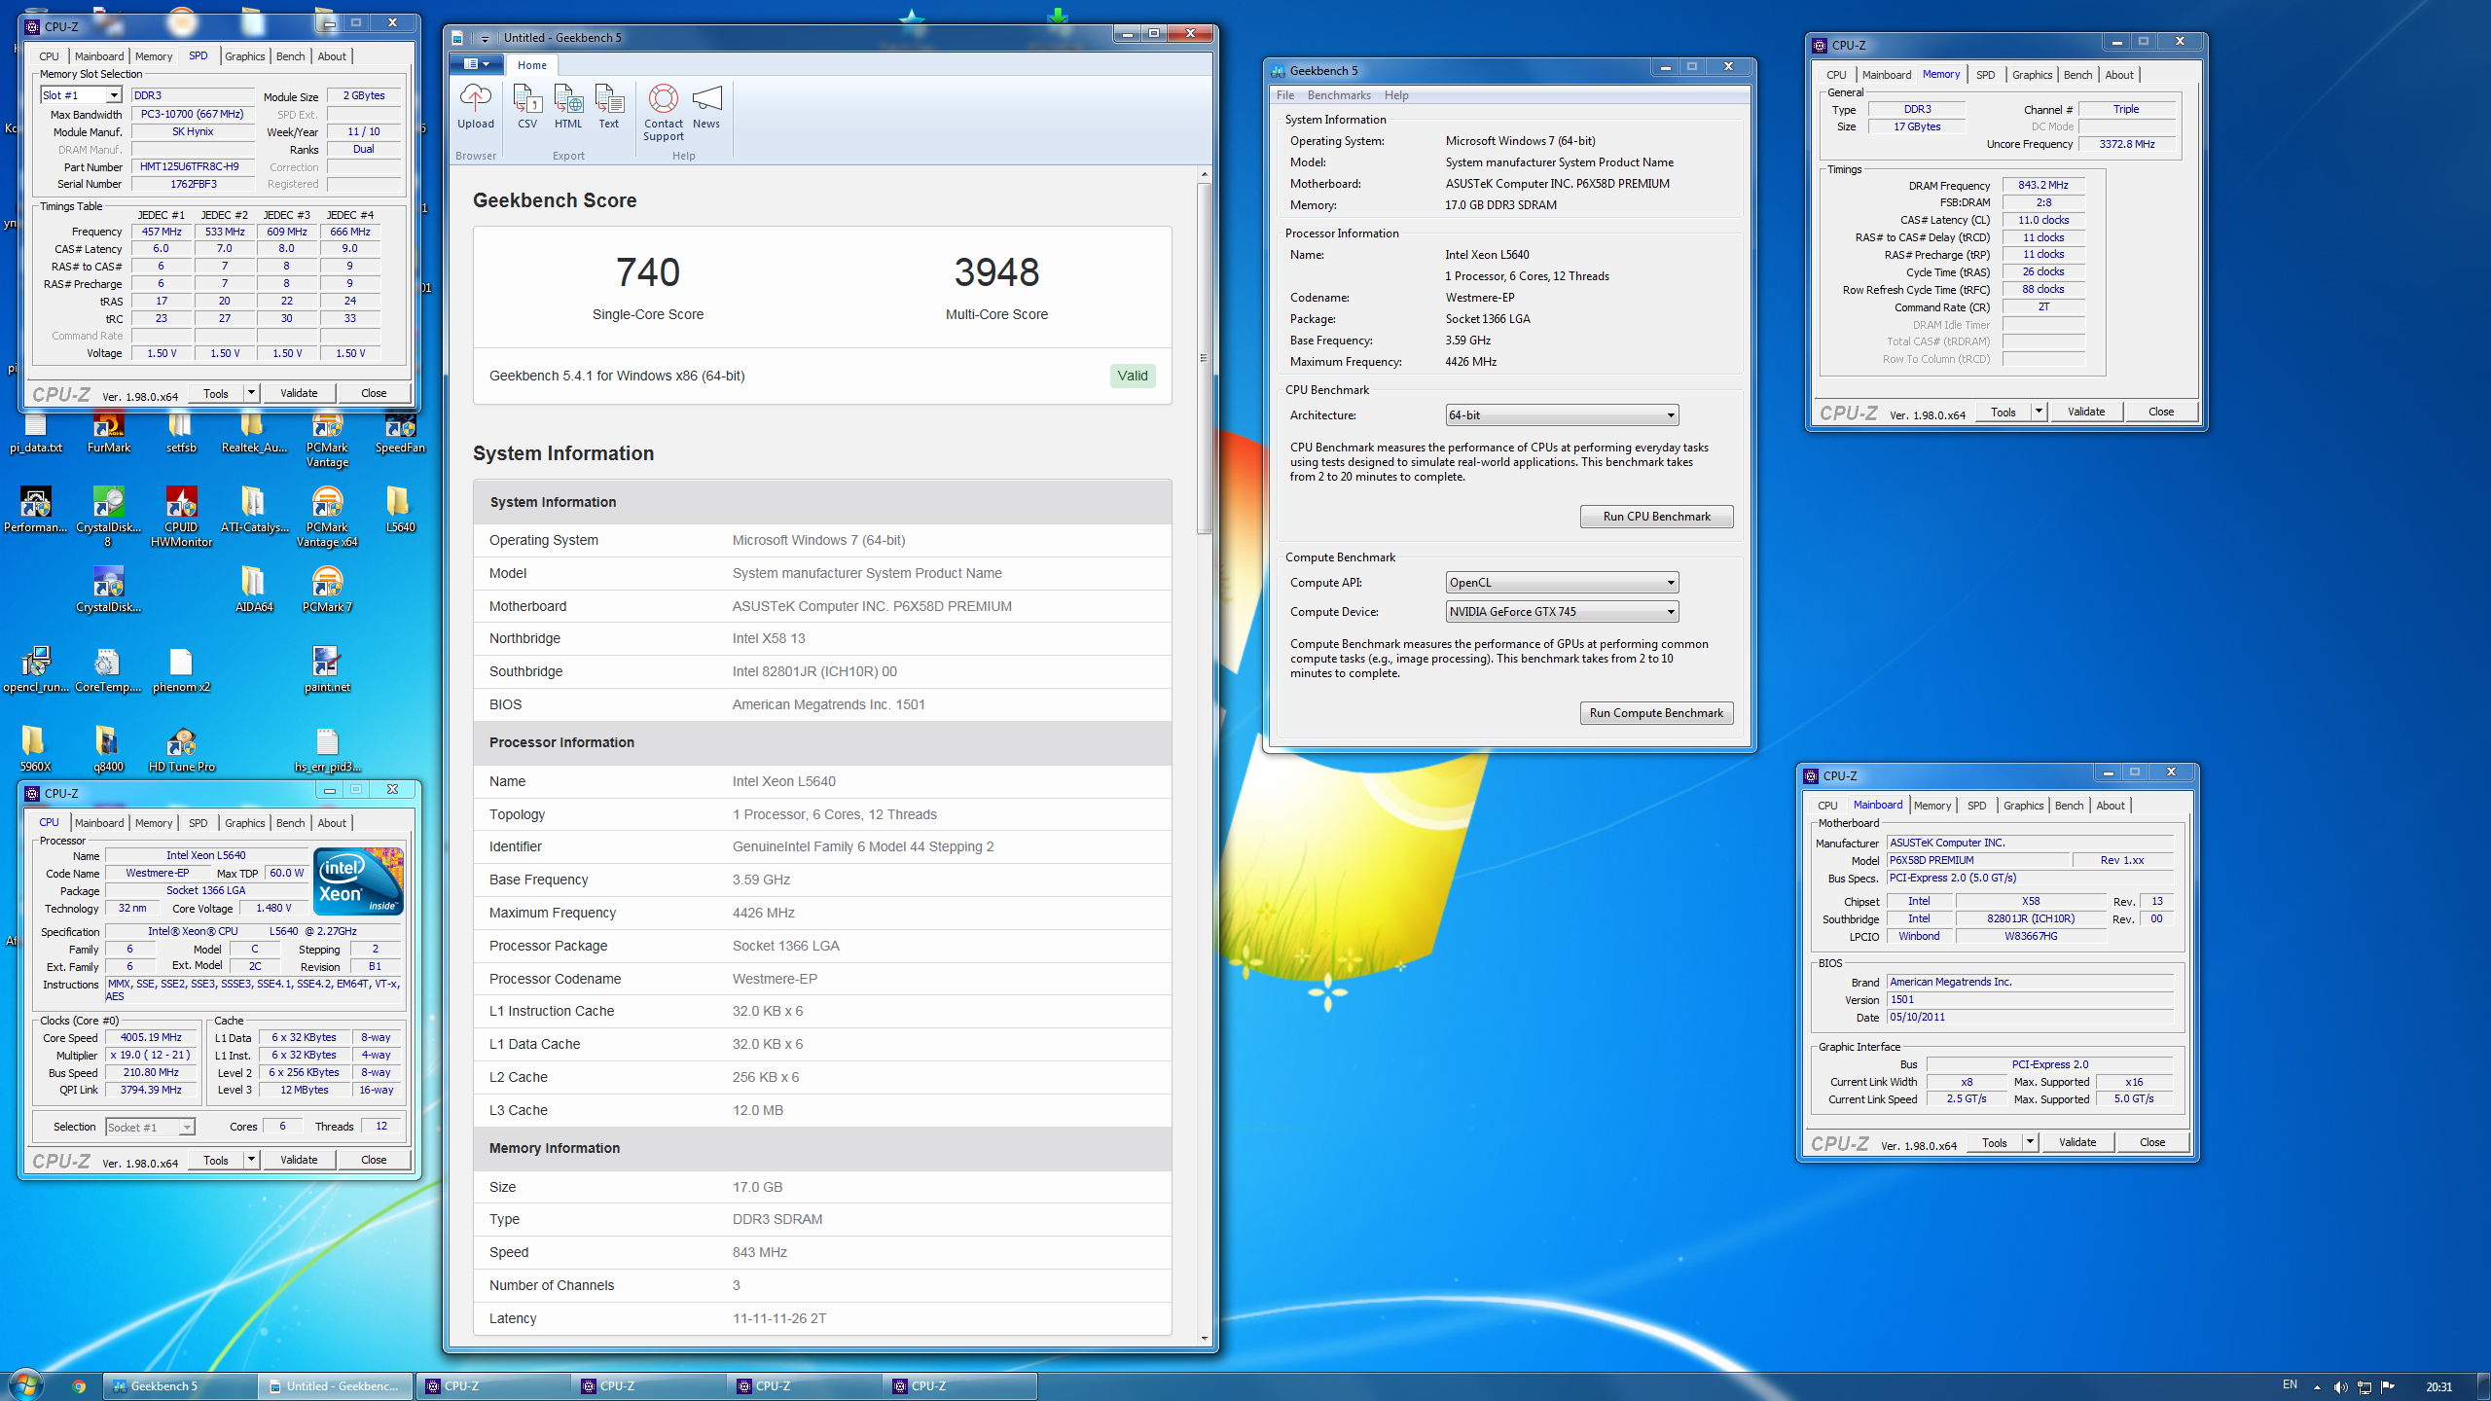Export results as HTML
This screenshot has width=2491, height=1401.
pyautogui.click(x=568, y=106)
